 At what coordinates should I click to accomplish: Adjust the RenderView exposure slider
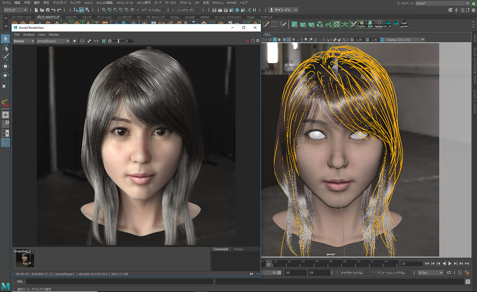tap(119, 41)
